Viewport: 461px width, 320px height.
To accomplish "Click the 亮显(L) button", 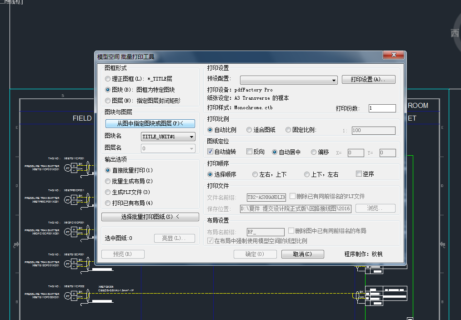I will (174, 238).
